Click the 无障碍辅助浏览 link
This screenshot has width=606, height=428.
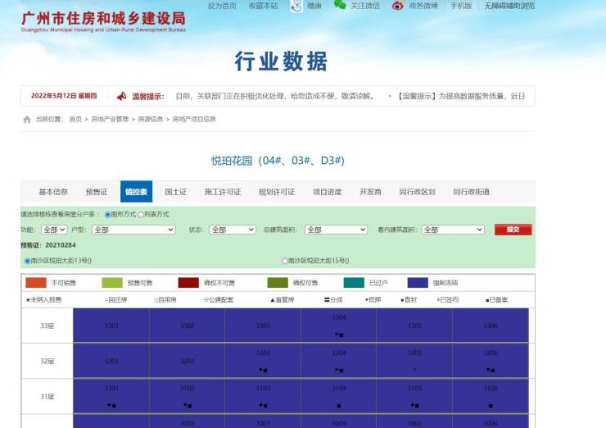[x=509, y=6]
